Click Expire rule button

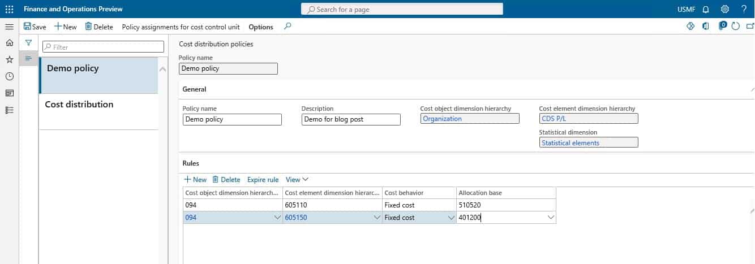coord(263,180)
